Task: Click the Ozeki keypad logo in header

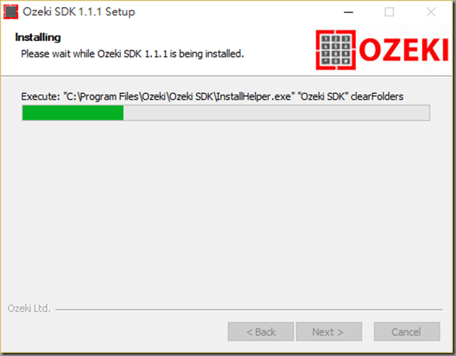Action: pos(336,50)
